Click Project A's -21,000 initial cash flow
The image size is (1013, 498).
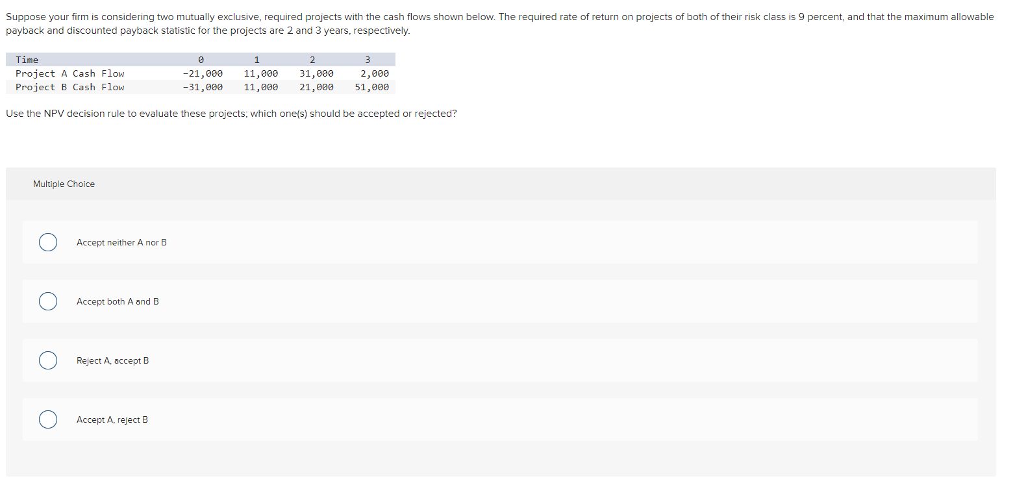203,73
